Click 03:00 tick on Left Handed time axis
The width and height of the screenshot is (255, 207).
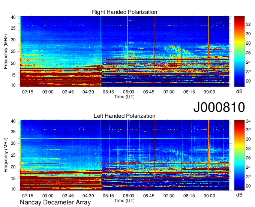48,196
